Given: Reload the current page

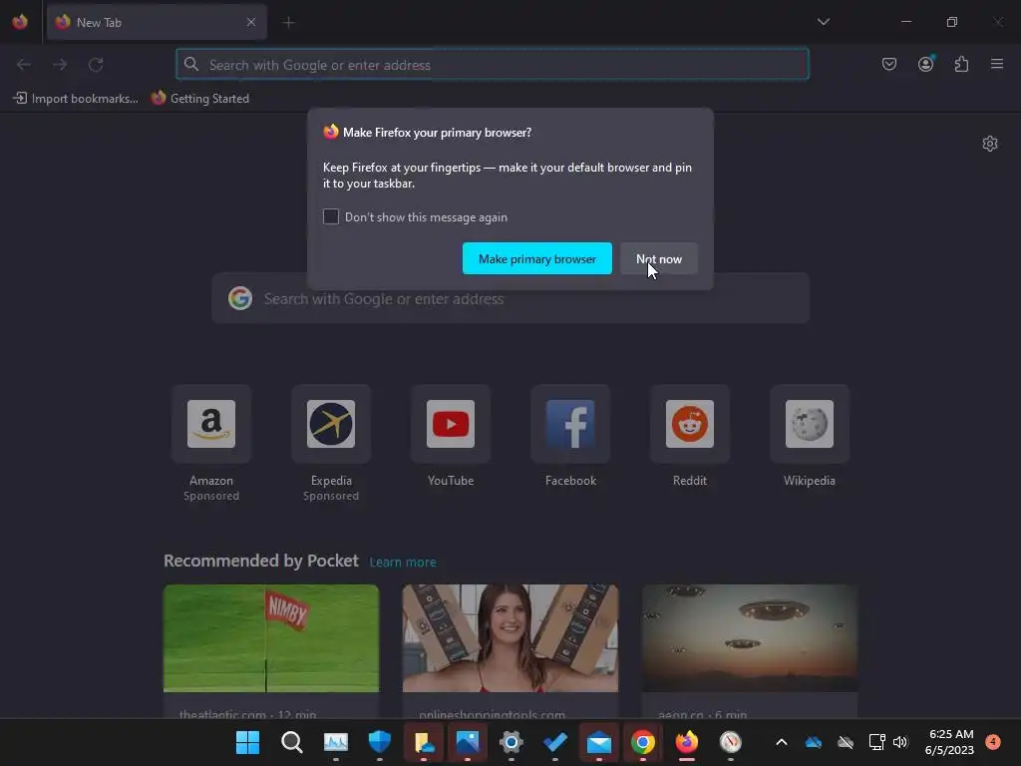Looking at the screenshot, I should pos(97,65).
